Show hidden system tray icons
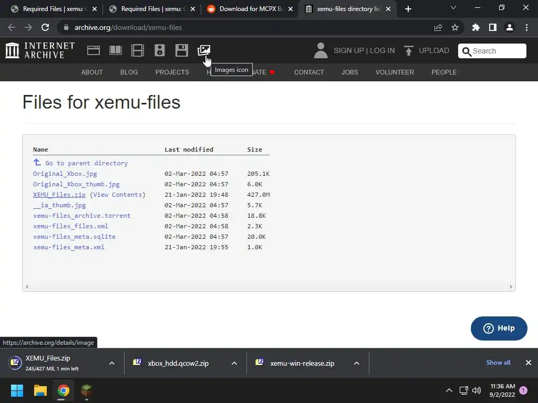 point(449,390)
